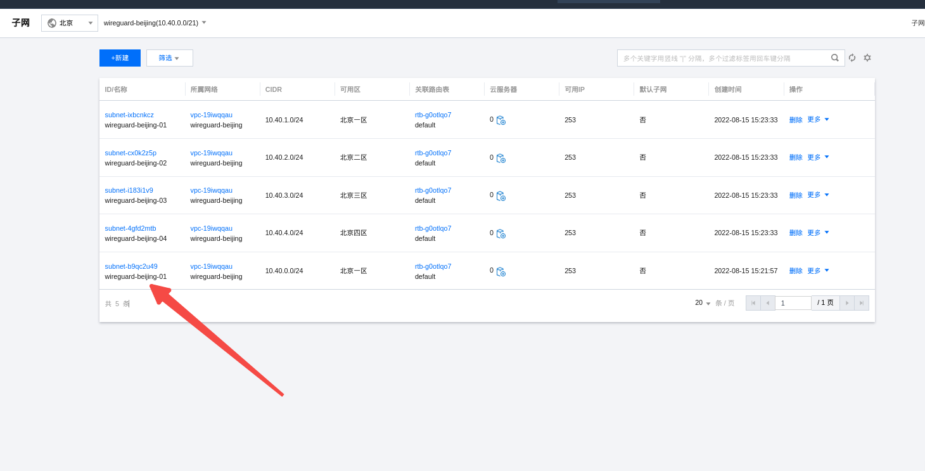Expand 更多 for subnet-cx0k2z5p row
The image size is (925, 471).
[x=818, y=157]
